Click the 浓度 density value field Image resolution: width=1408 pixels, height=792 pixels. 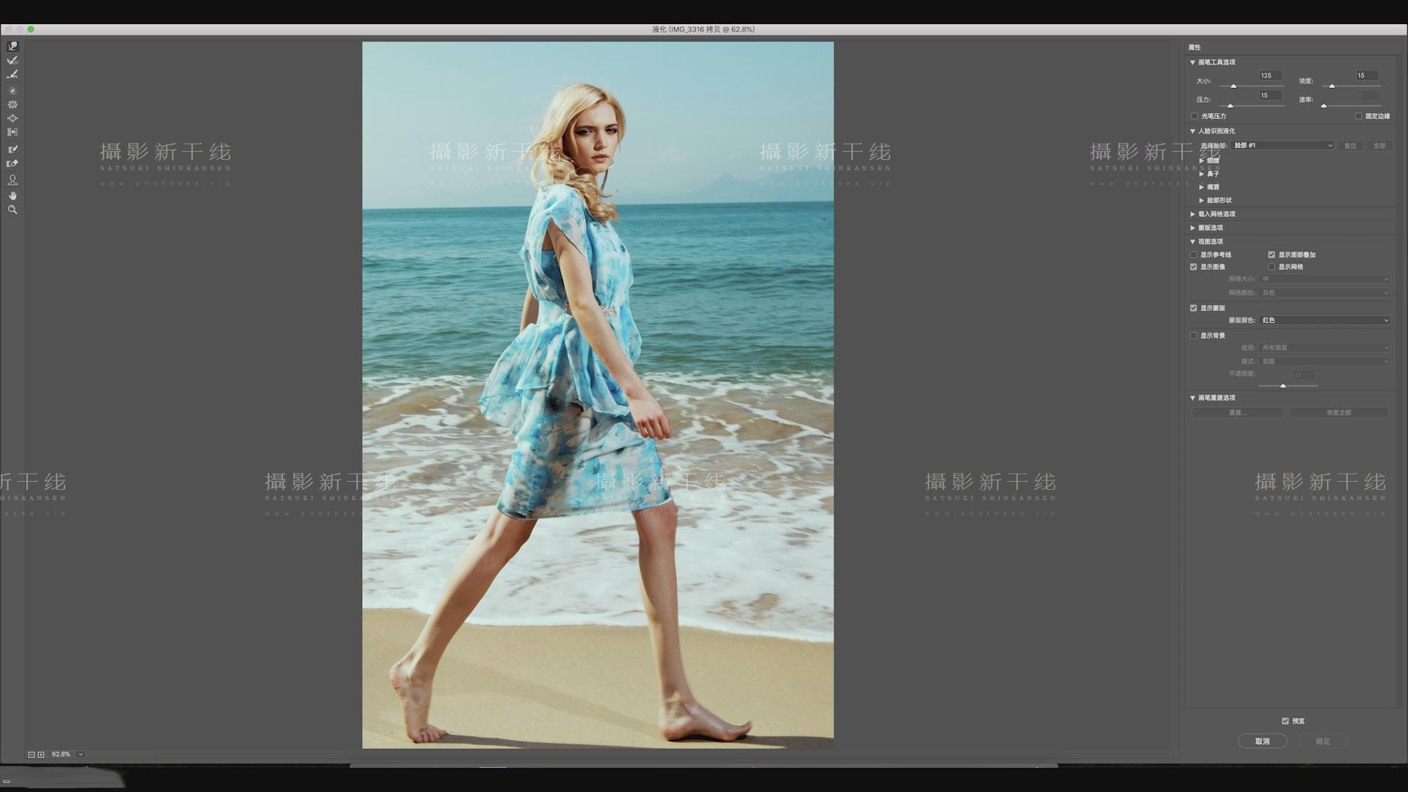point(1367,76)
